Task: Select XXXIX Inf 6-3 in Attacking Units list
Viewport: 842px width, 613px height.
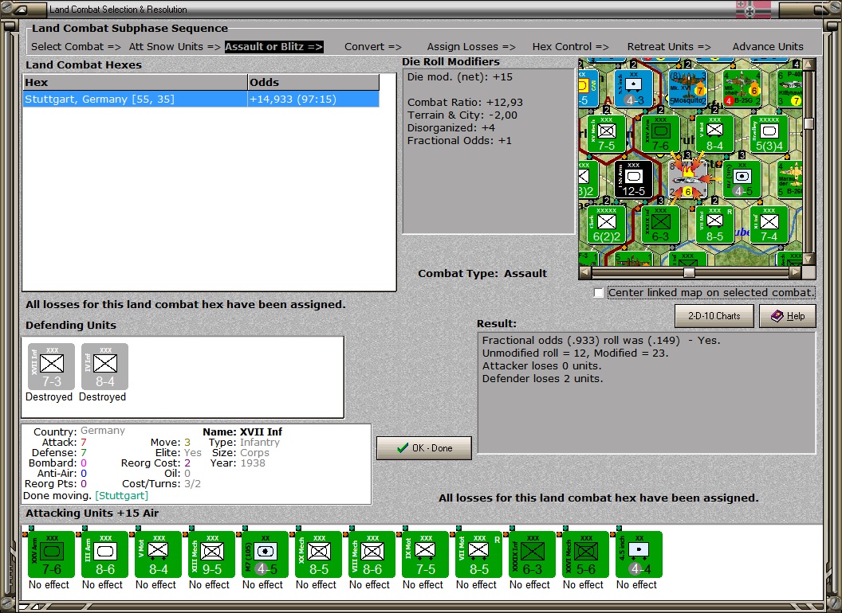Action: pyautogui.click(x=532, y=555)
